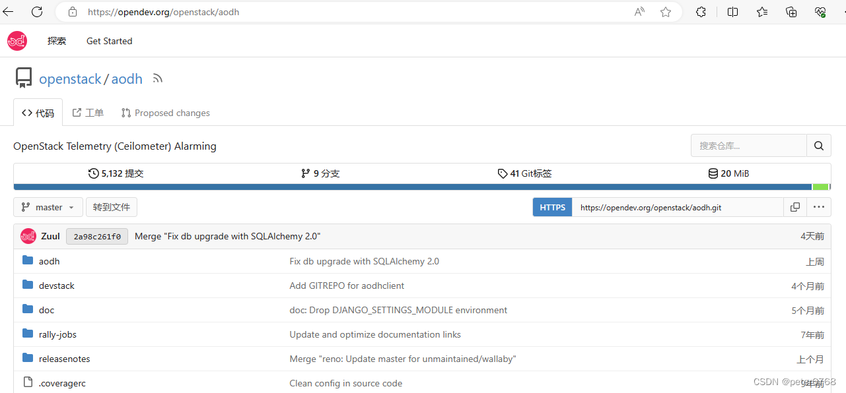This screenshot has height=393, width=846.
Task: Open the releasenotes folder name
Action: 65,359
